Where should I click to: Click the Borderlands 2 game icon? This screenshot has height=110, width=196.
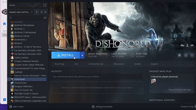coord(12,40)
